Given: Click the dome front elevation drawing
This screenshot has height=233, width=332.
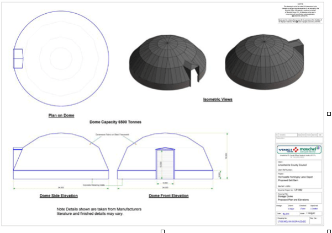Looking at the screenshot, I should 167,156.
